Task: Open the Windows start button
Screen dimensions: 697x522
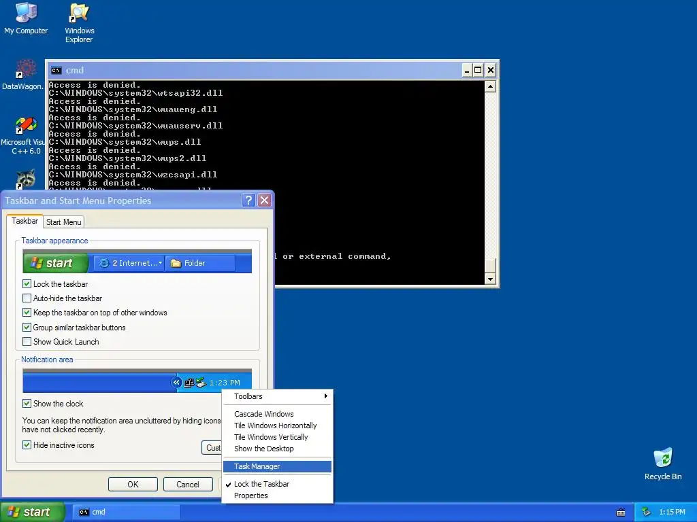Action: 32,512
